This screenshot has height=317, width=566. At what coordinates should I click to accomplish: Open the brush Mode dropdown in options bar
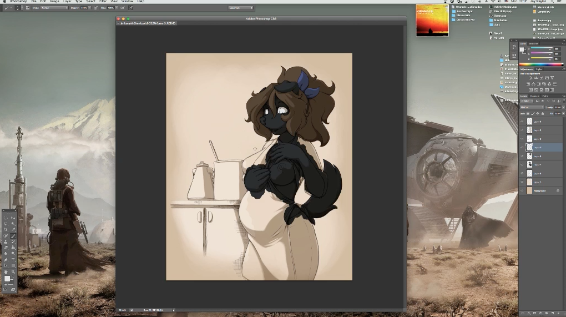[x=54, y=8]
